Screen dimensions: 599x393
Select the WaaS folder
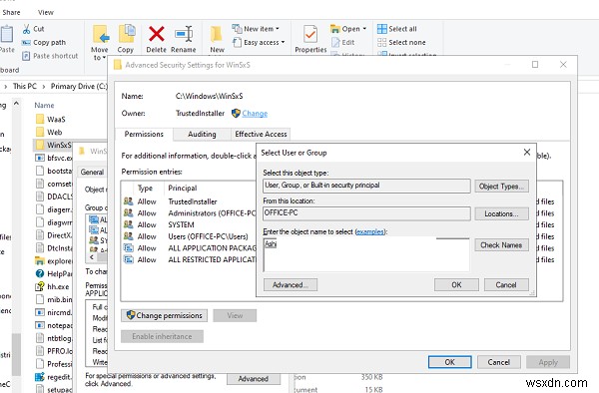coord(51,120)
